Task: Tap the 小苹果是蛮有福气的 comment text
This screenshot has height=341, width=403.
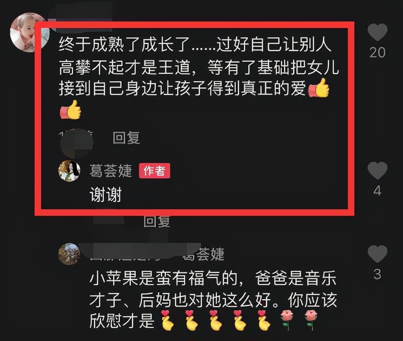Action: [x=213, y=300]
